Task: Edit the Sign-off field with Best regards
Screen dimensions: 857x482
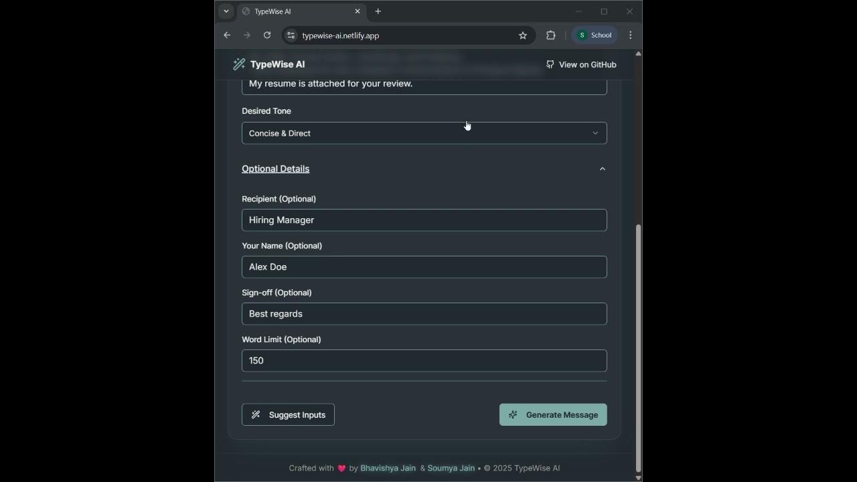Action: [424, 314]
